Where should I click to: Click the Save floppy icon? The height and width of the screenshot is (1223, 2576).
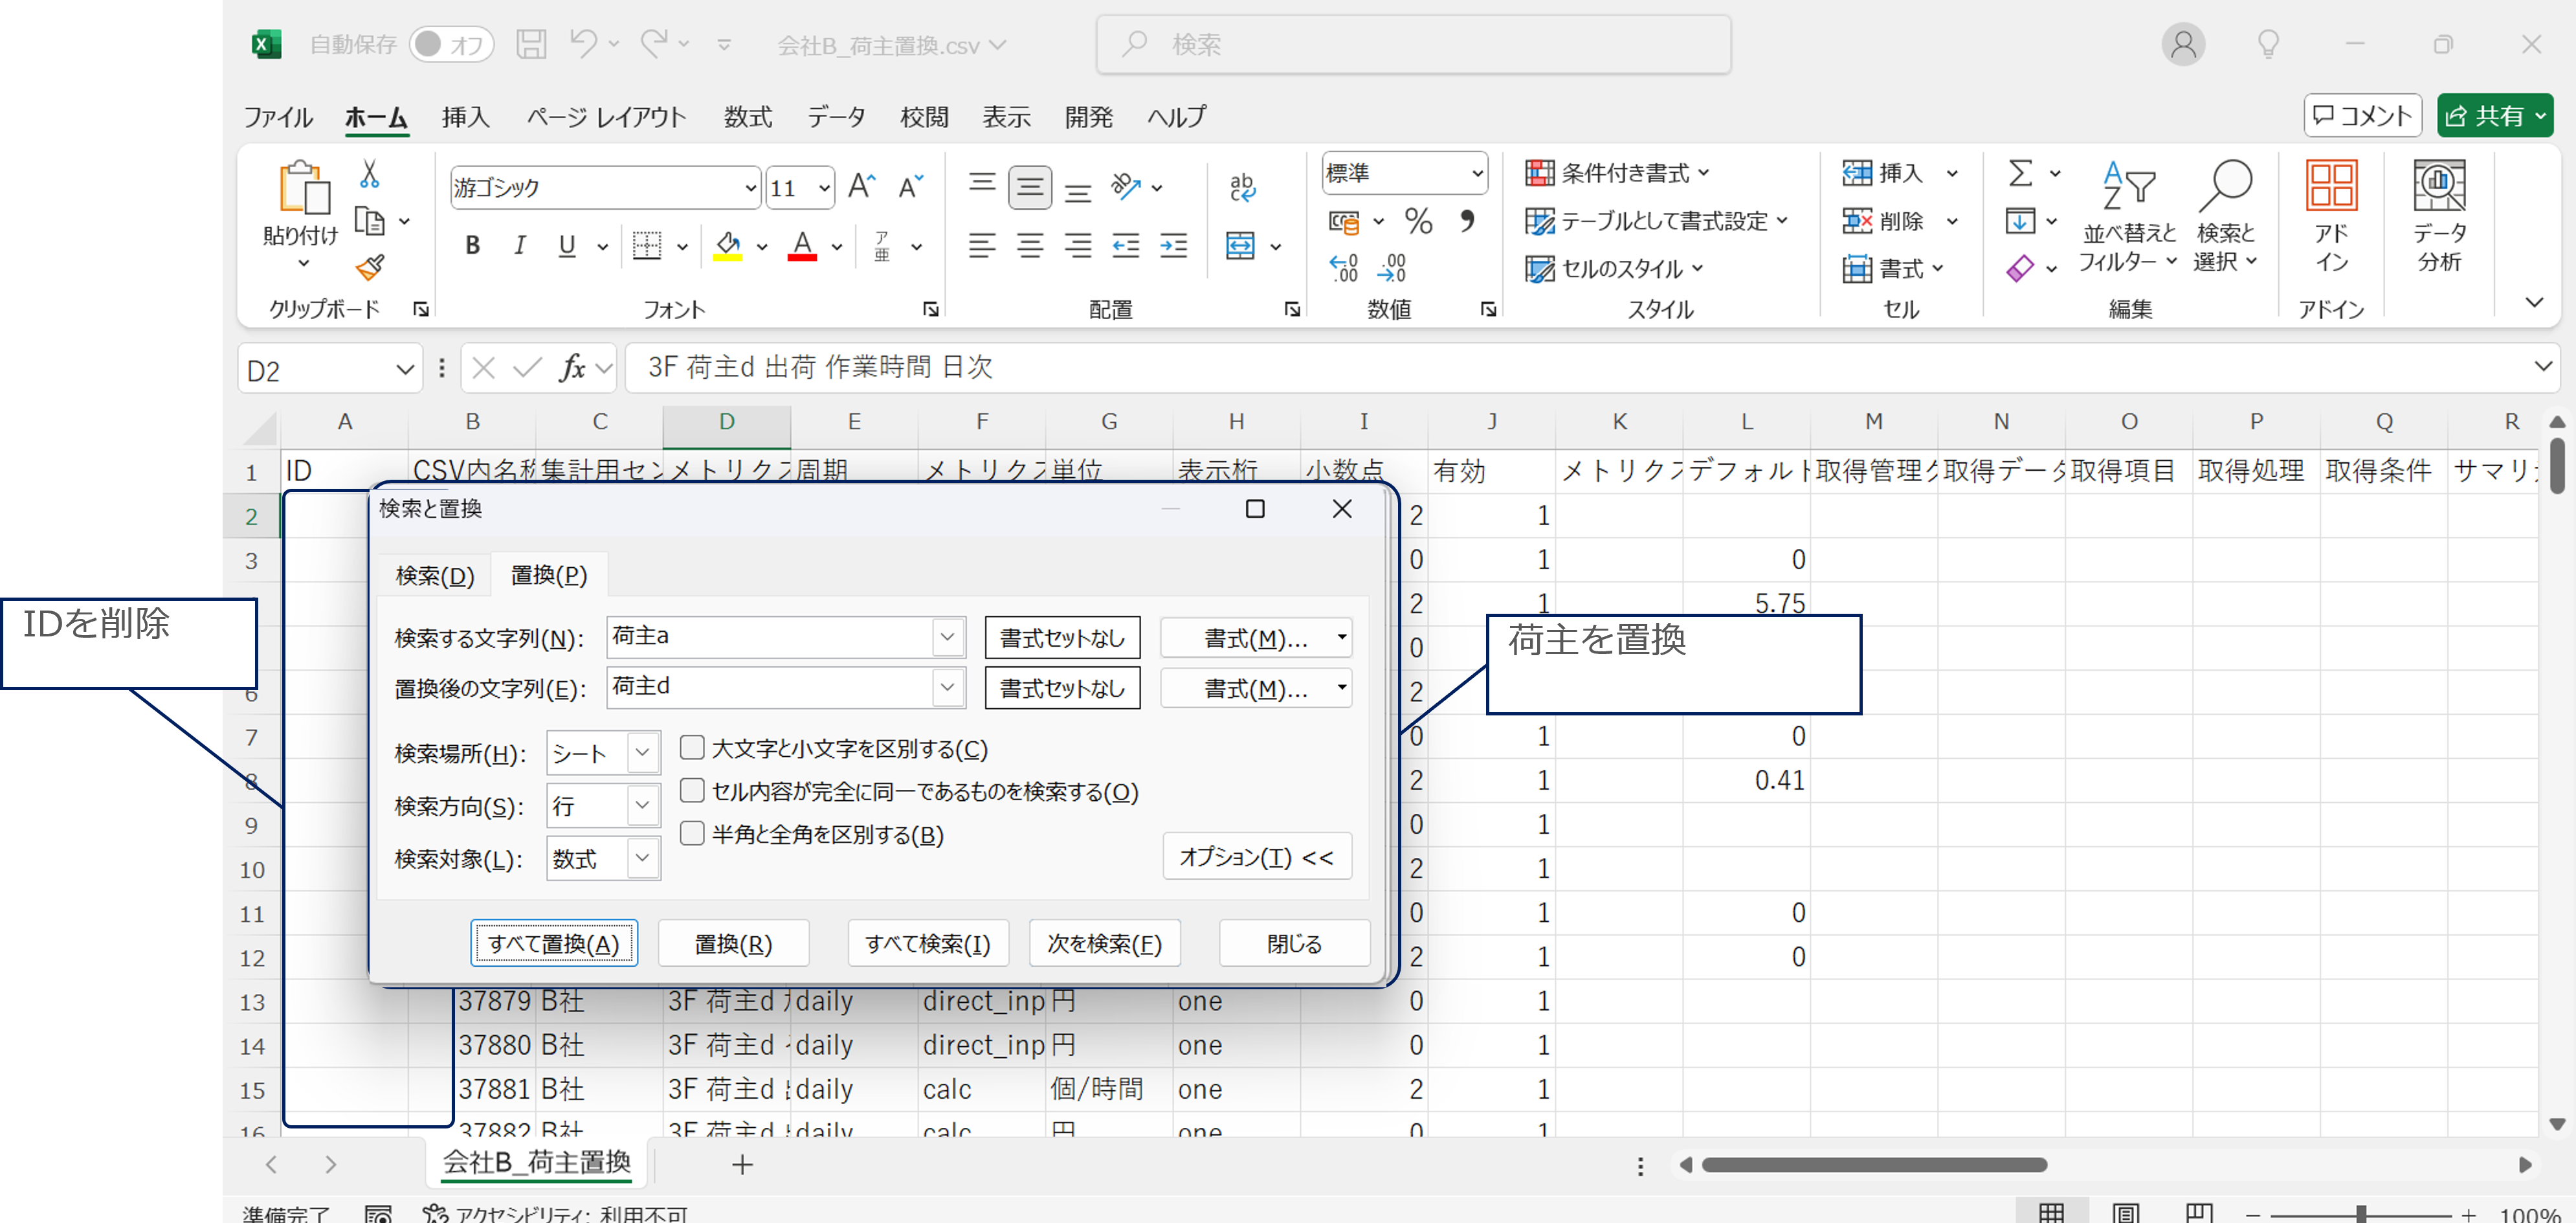531,44
